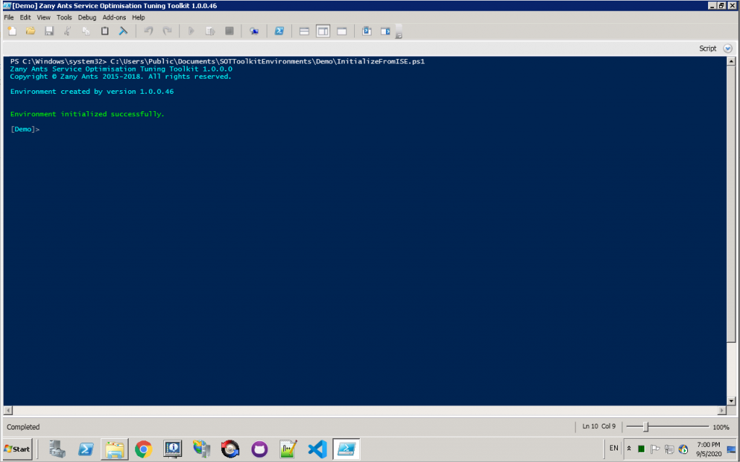740x462 pixels.
Task: Click vertical scrollbar up arrow
Action: coord(731,61)
